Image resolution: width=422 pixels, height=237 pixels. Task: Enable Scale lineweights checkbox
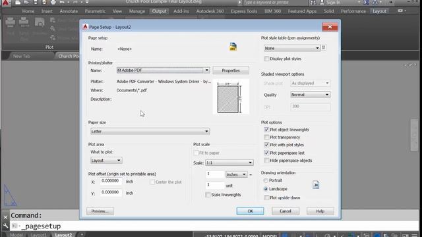(x=208, y=195)
